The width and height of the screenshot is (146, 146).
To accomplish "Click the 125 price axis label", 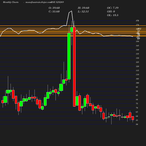I will coord(137,62).
